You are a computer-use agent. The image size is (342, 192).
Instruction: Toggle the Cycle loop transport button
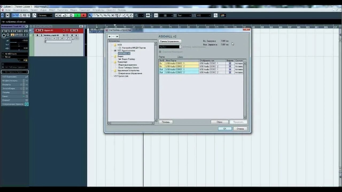tap(65, 15)
